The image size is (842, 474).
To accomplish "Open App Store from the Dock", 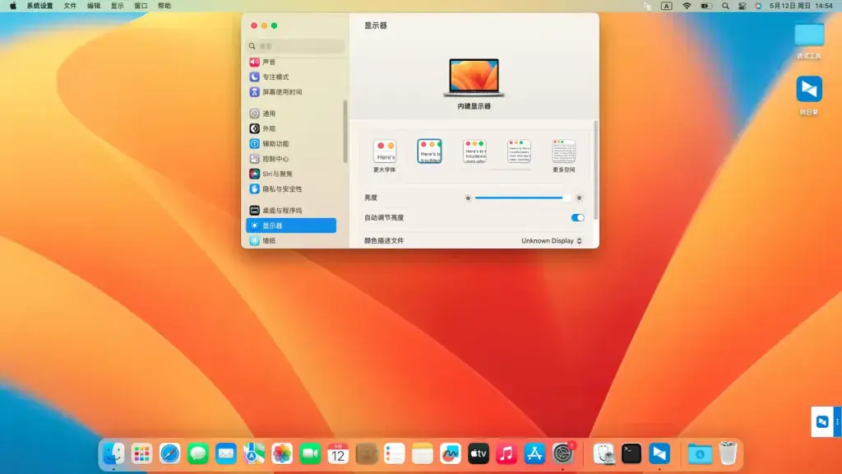I will click(534, 454).
